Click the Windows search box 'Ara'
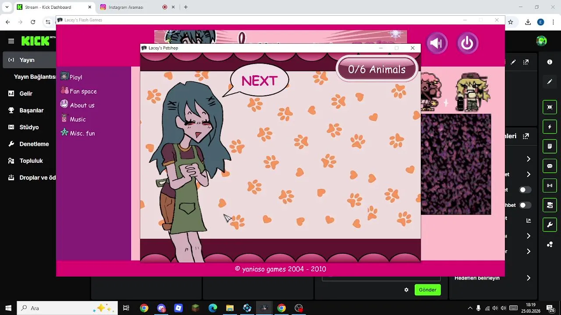This screenshot has width=561, height=315. point(67,308)
